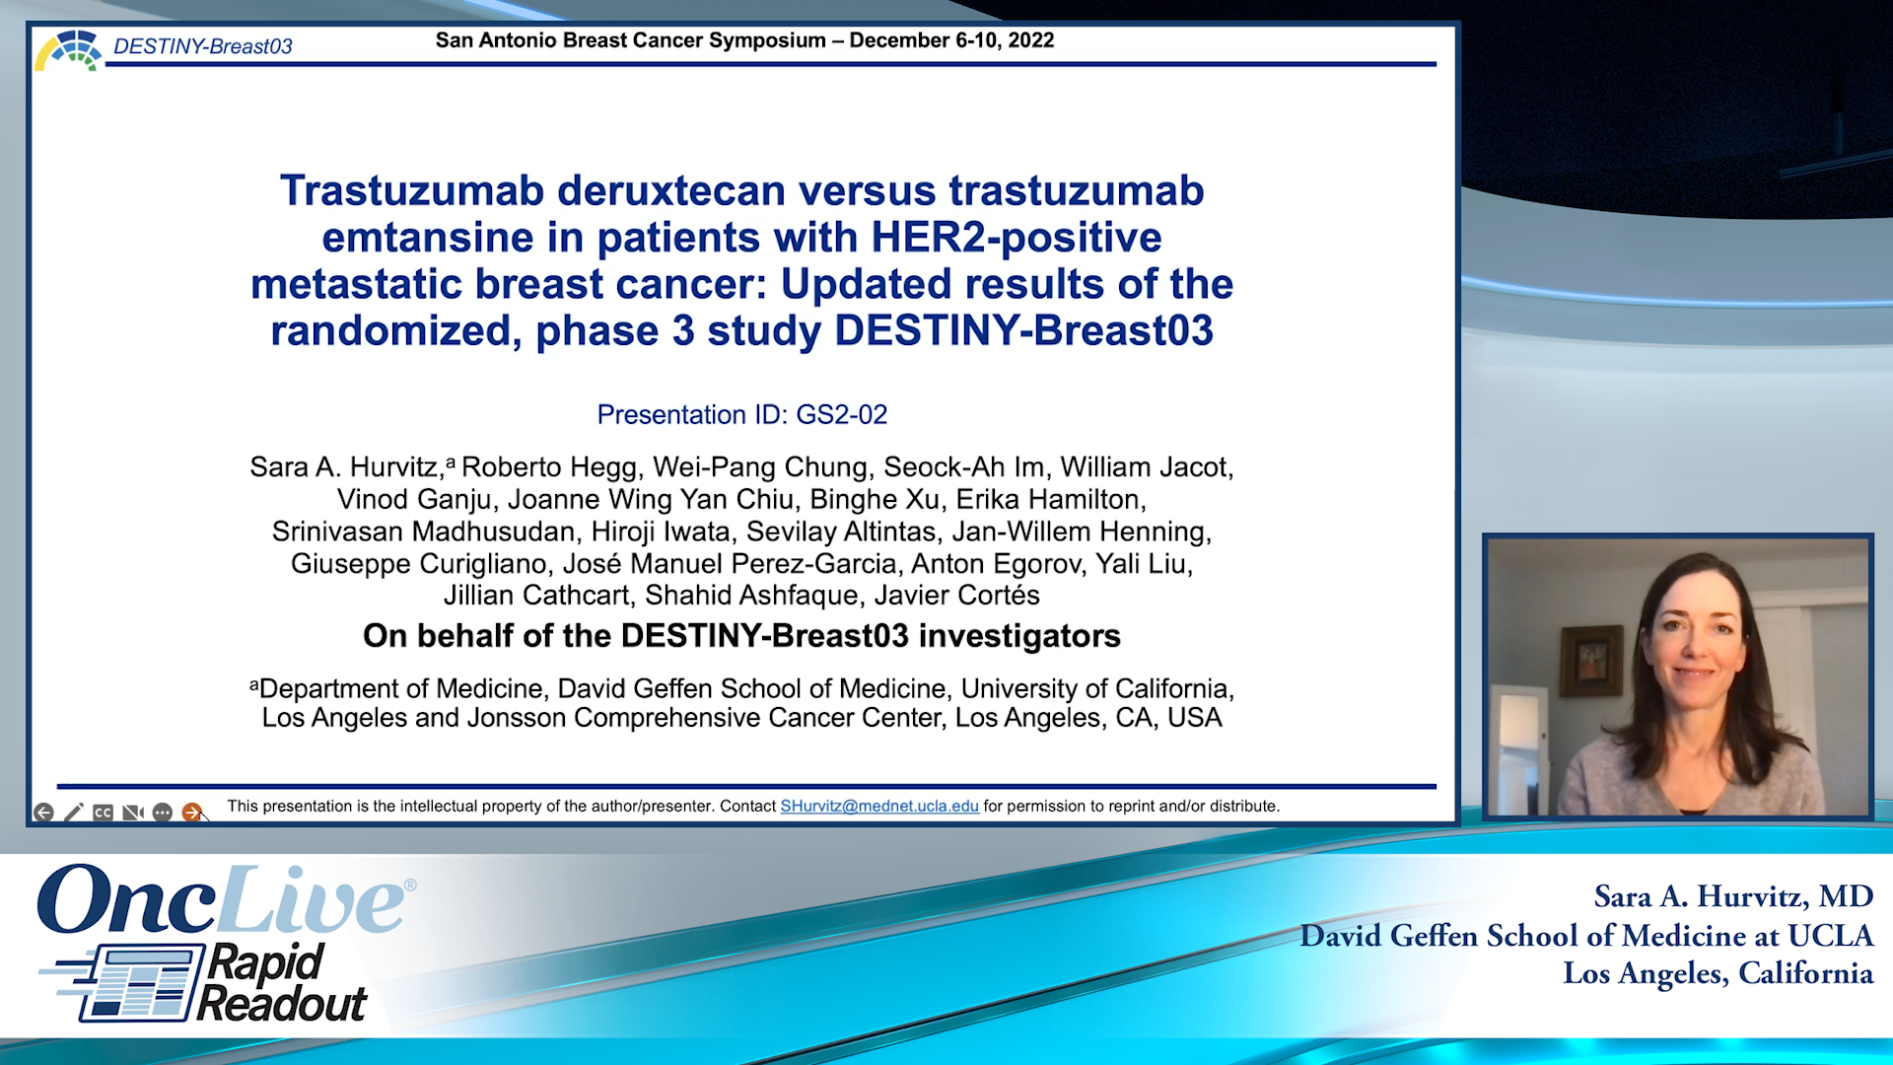This screenshot has width=1893, height=1065.
Task: Click the 'San Antonio Breast Cancer Symposium' header
Action: 631,40
